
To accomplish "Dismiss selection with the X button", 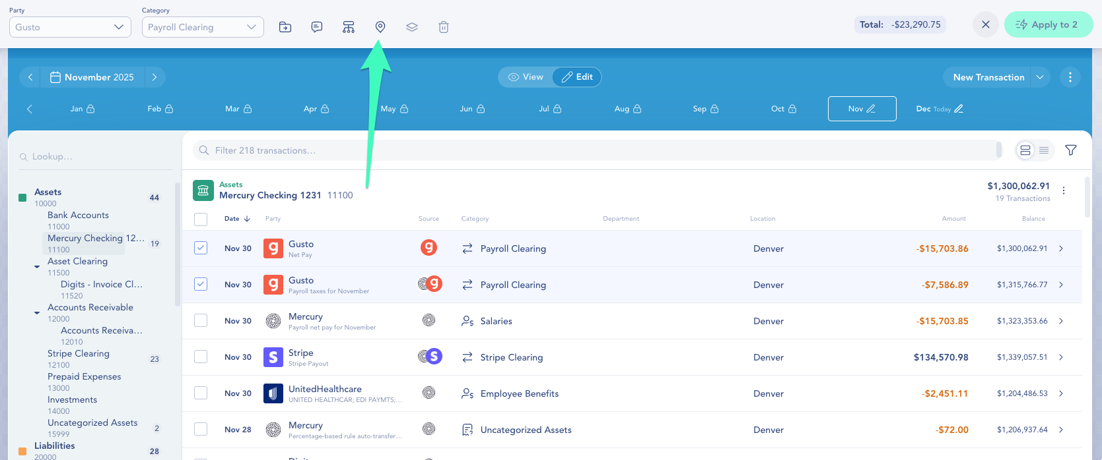I will 985,24.
